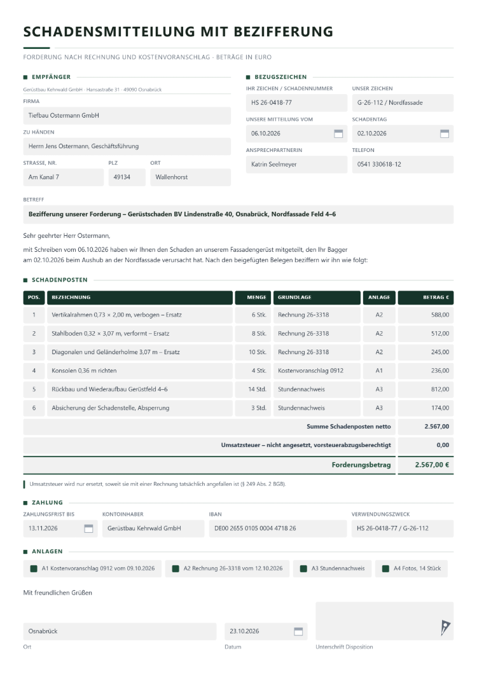This screenshot has height=674, width=477.
Task: Click the amount 512,00
Action: pyautogui.click(x=425, y=334)
